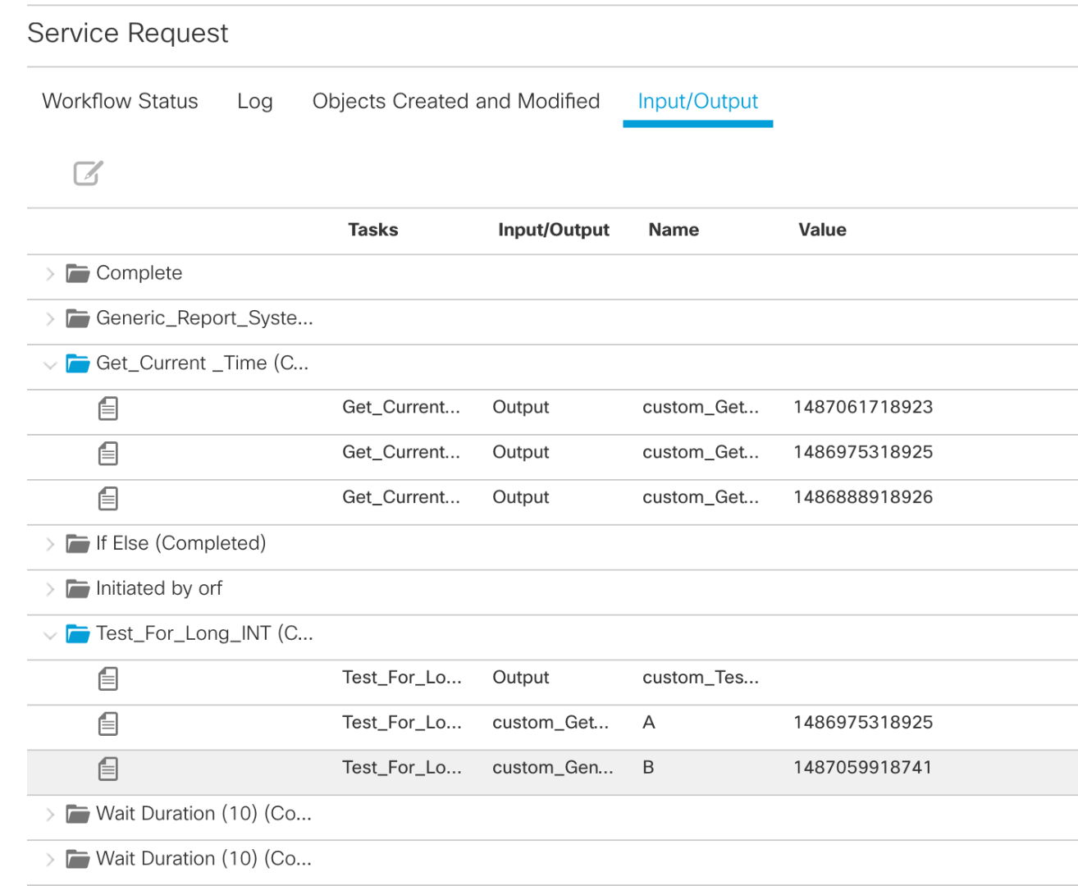Image resolution: width=1078 pixels, height=886 pixels.
Task: Open Objects Created and Modified tab
Action: point(456,101)
